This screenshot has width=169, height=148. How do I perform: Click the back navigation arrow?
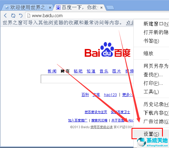tap(5, 16)
